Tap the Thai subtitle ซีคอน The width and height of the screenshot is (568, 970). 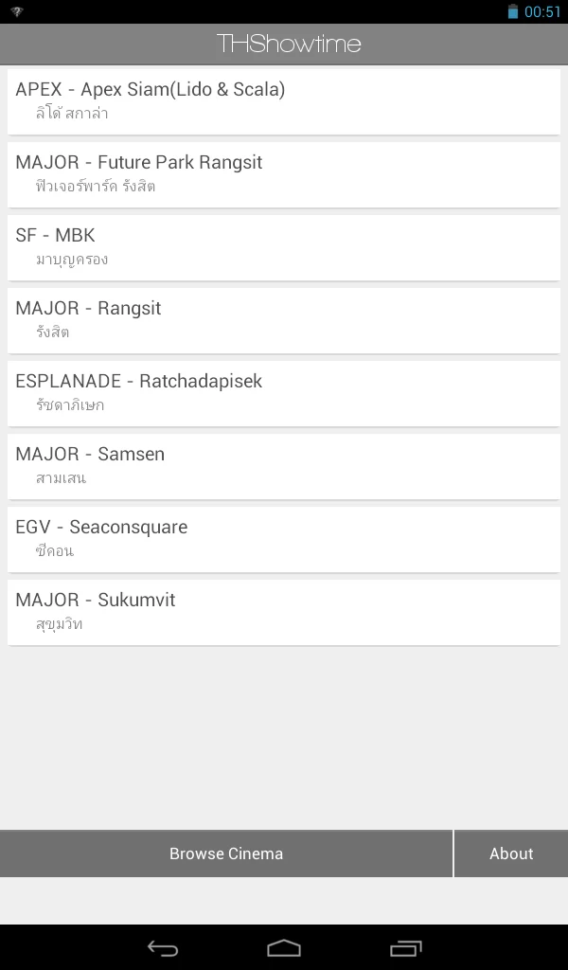coord(54,550)
